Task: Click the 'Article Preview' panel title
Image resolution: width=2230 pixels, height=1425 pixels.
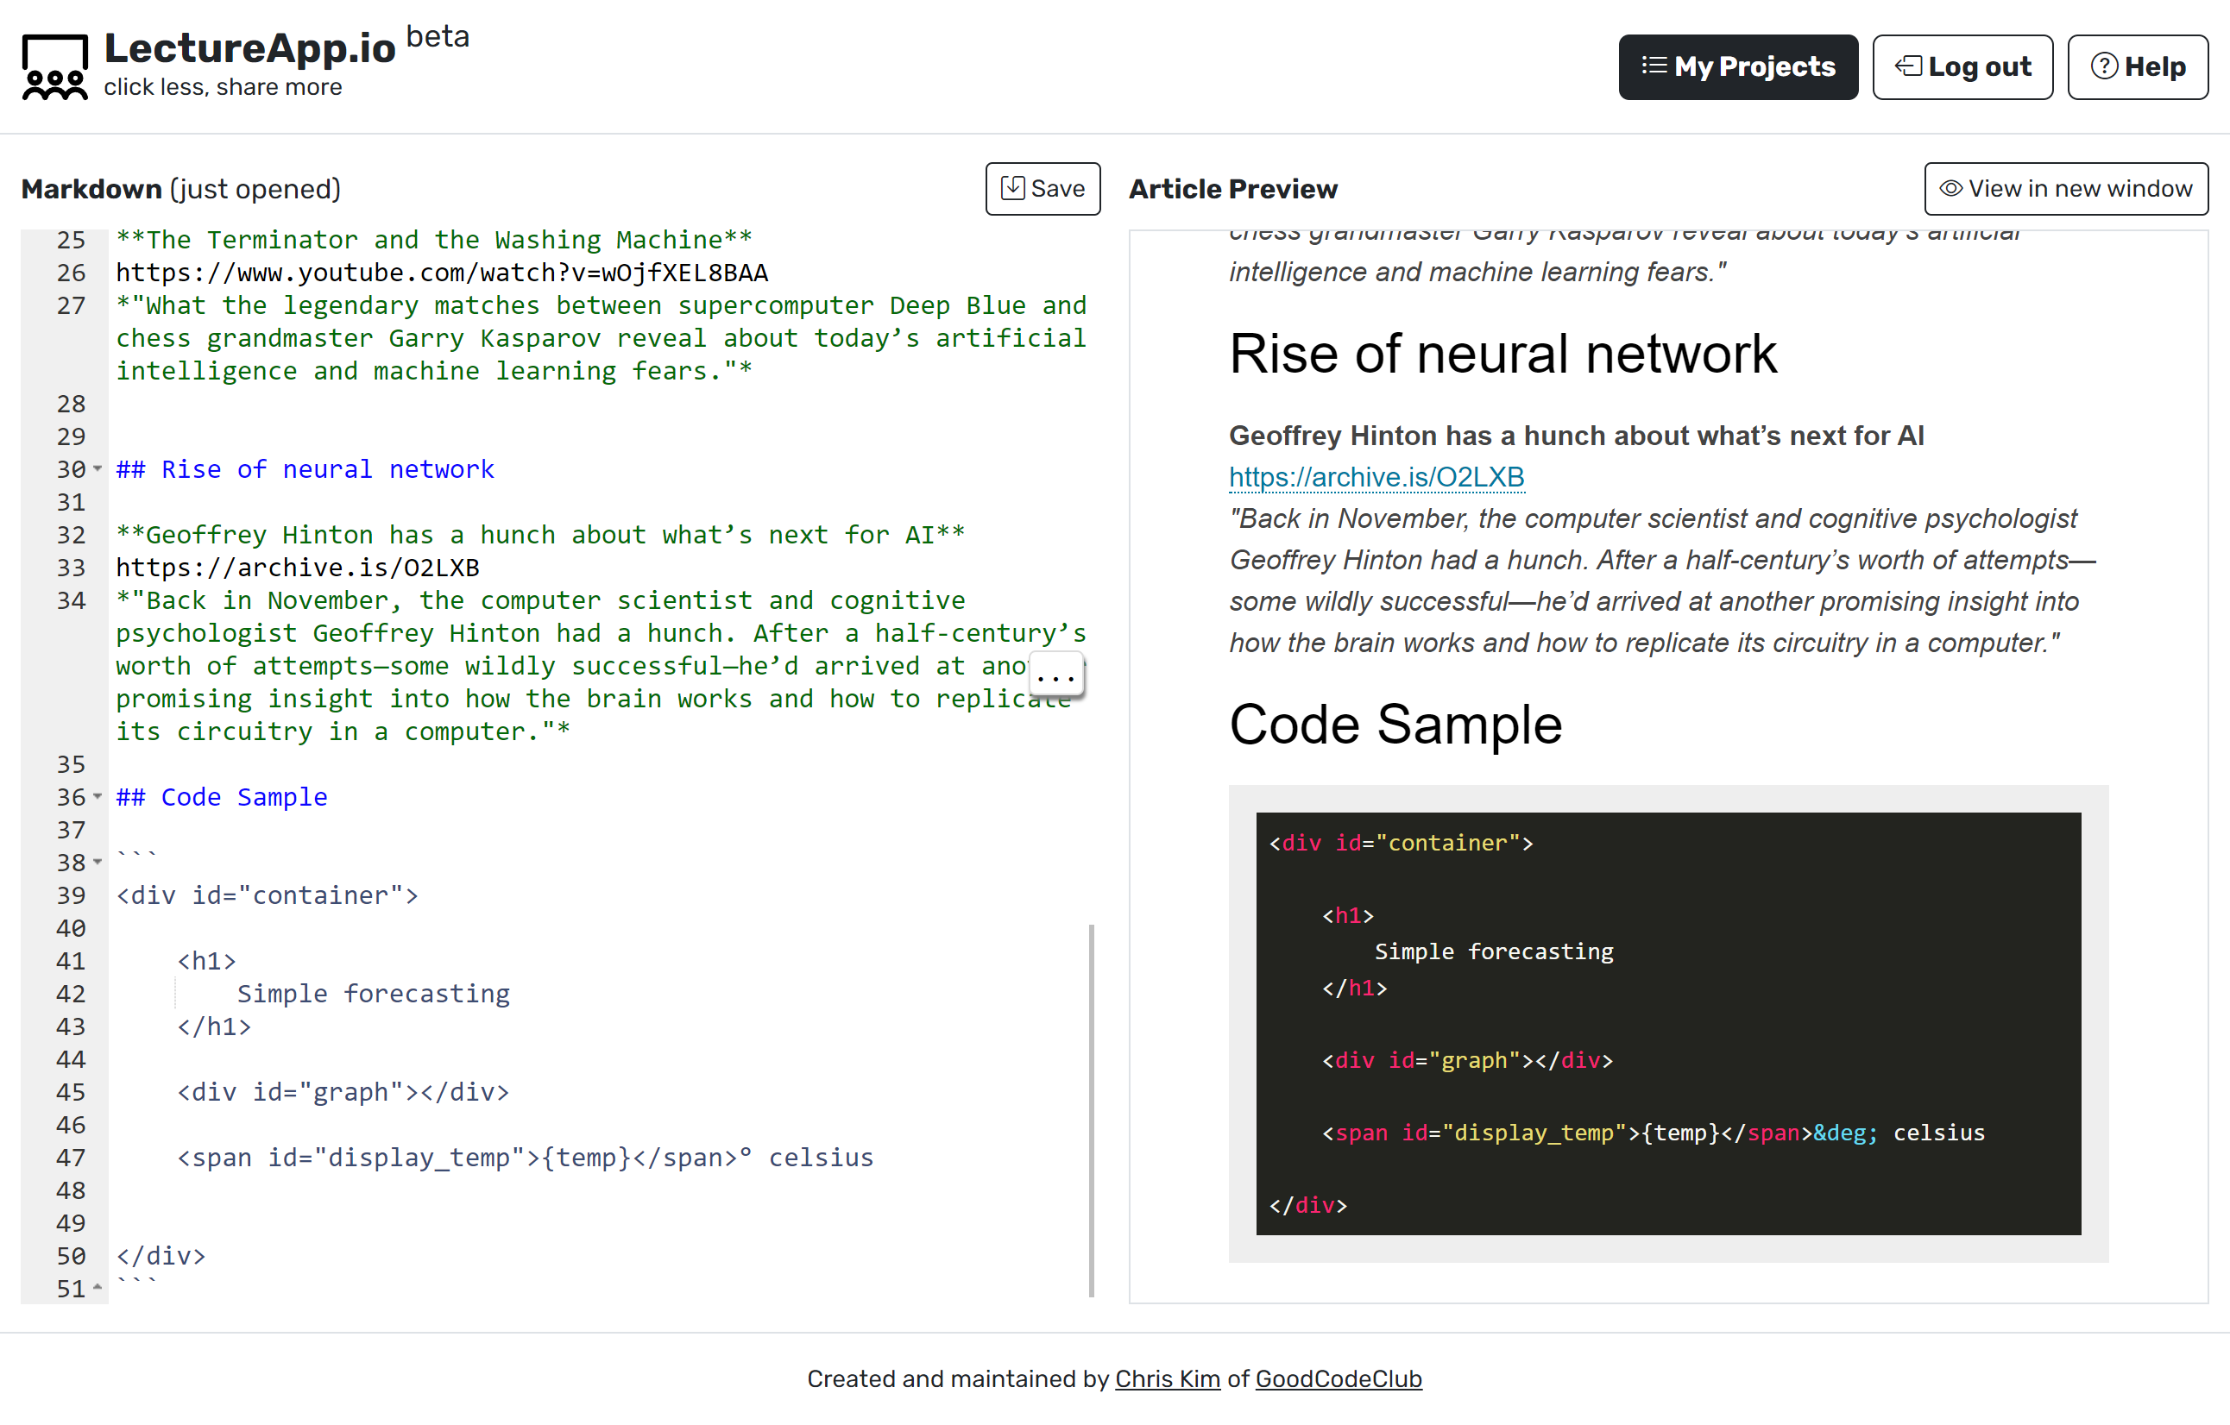Action: [1232, 189]
